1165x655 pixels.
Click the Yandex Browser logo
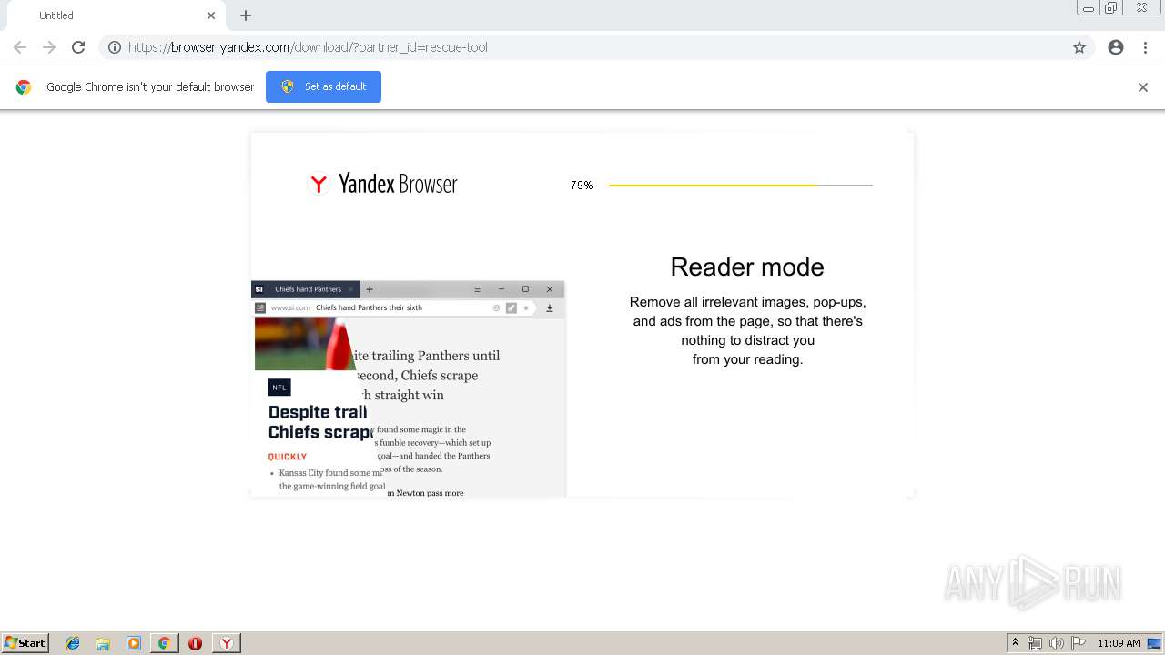pyautogui.click(x=383, y=184)
